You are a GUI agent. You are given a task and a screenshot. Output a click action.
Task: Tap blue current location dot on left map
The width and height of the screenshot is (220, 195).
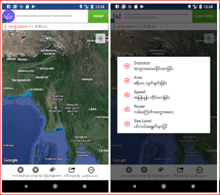(x=56, y=108)
